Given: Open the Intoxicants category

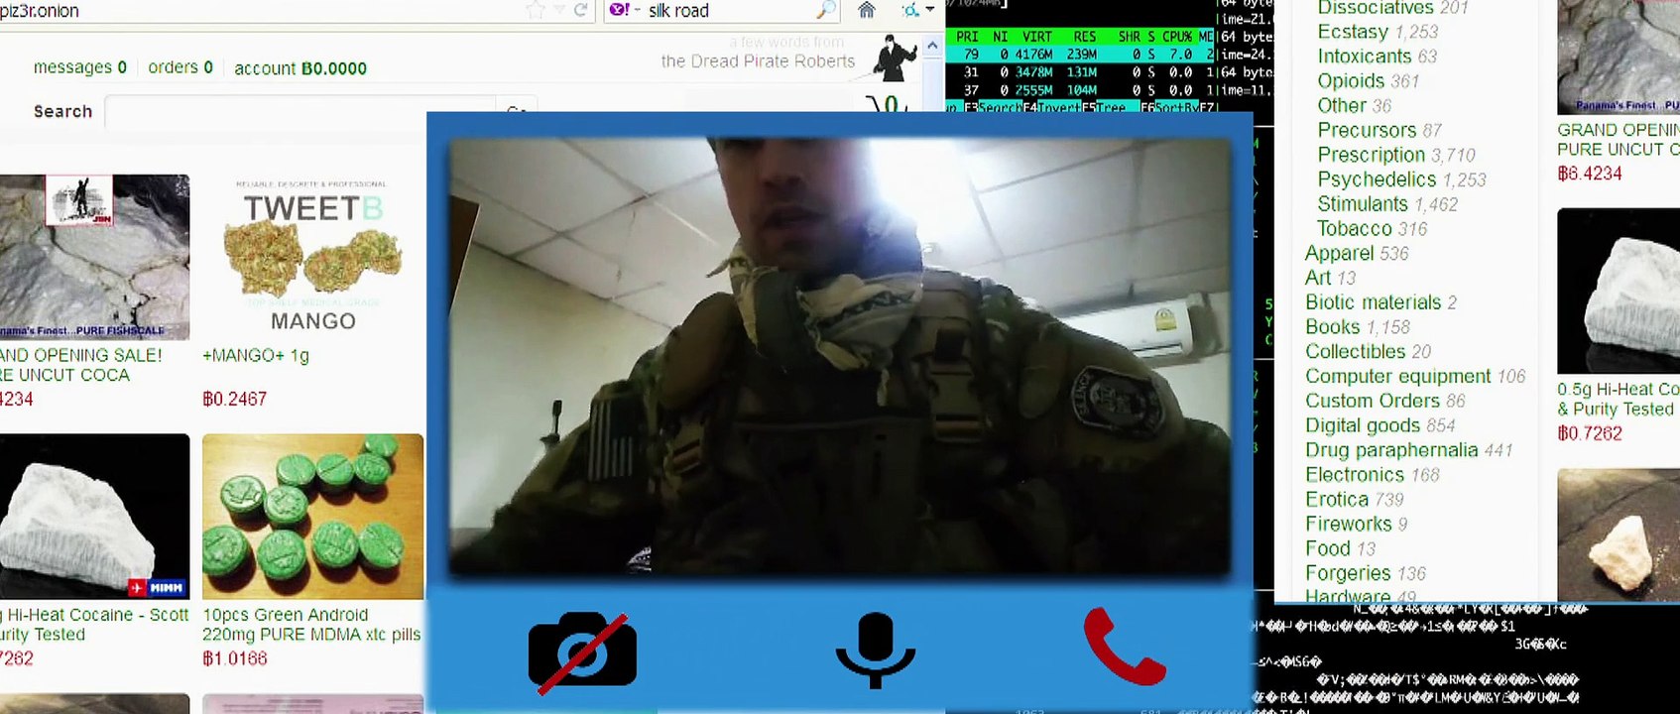Looking at the screenshot, I should tap(1377, 57).
